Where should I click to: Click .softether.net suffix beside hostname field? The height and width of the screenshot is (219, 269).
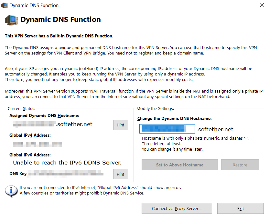tap(215, 129)
